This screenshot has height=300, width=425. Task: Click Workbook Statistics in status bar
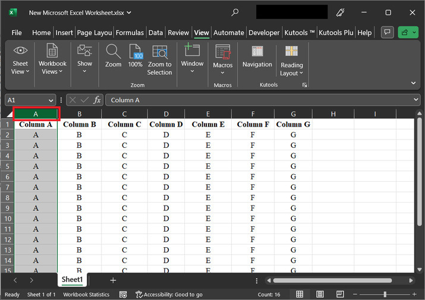coord(86,295)
